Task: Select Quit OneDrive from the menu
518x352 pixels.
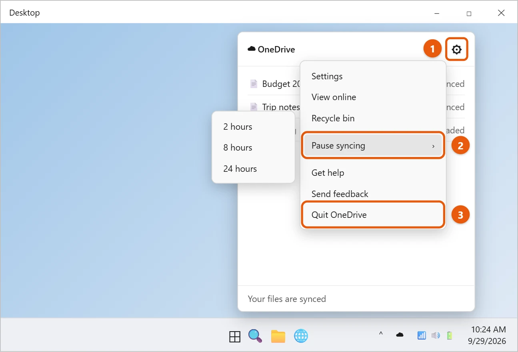Action: point(373,215)
